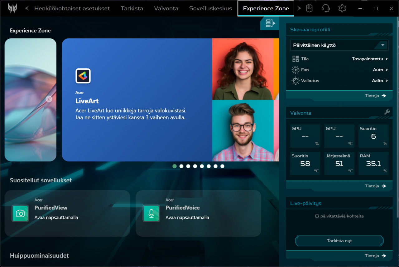The width and height of the screenshot is (399, 267).
Task: Open the PurifiedVoice app card
Action: (x=198, y=213)
